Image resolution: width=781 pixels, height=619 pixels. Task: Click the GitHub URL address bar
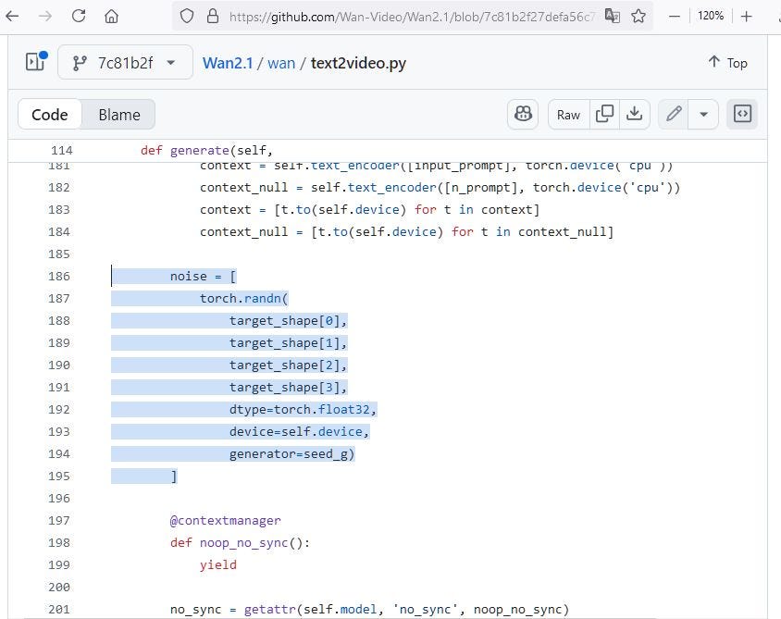pyautogui.click(x=412, y=17)
